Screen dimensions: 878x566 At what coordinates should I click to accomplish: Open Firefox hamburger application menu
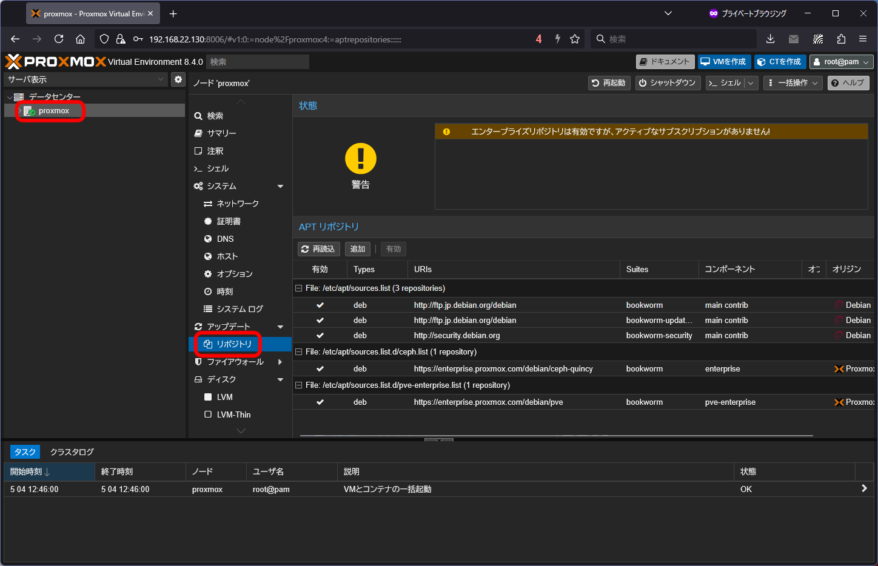click(863, 39)
